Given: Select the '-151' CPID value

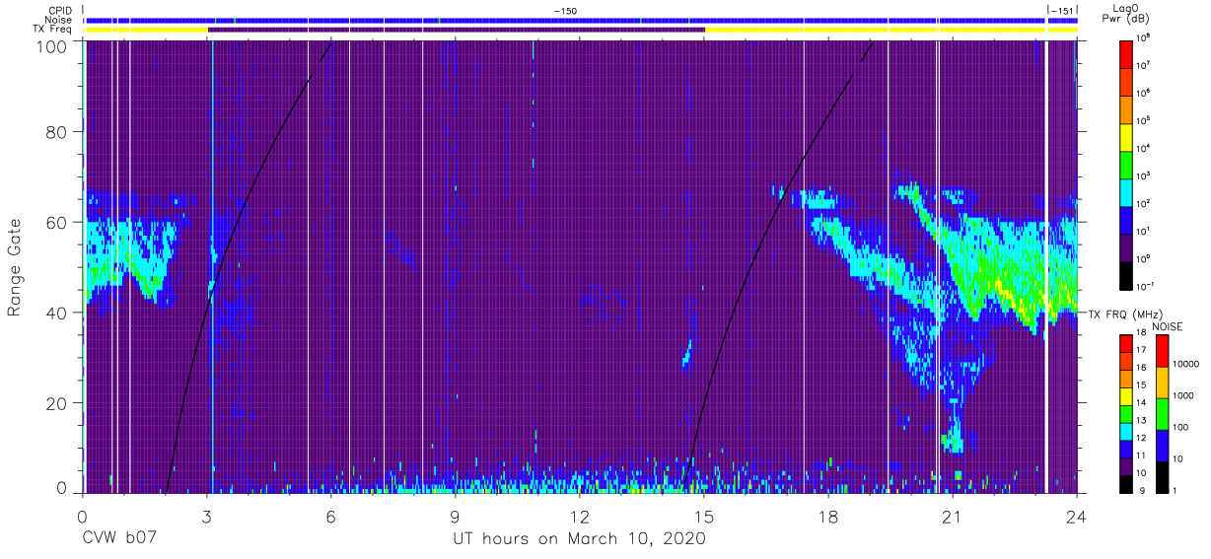Looking at the screenshot, I should 1063,10.
